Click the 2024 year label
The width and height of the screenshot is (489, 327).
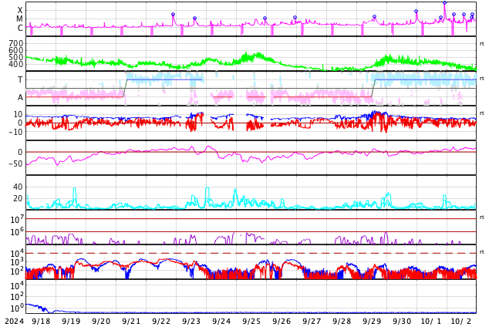(x=15, y=322)
